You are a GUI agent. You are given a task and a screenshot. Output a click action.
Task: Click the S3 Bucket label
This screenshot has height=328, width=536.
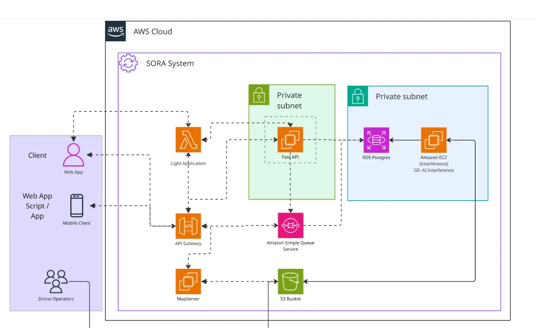pos(291,299)
